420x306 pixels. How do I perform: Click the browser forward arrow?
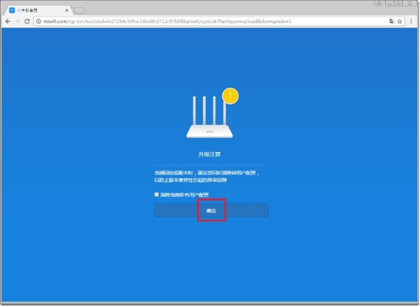click(x=17, y=21)
